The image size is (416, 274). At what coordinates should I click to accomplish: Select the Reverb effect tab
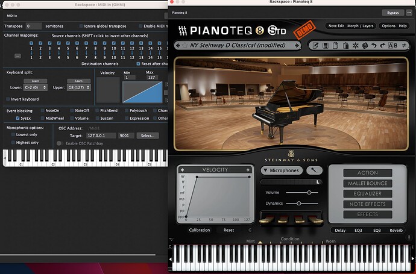[x=396, y=230]
